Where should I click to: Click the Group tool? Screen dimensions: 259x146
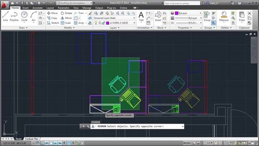point(207,16)
